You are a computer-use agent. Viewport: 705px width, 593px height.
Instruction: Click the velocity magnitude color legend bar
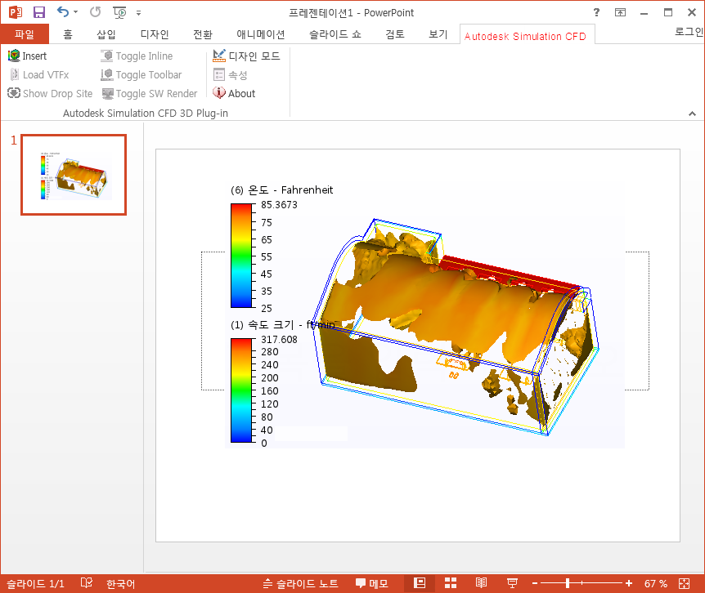(x=241, y=390)
